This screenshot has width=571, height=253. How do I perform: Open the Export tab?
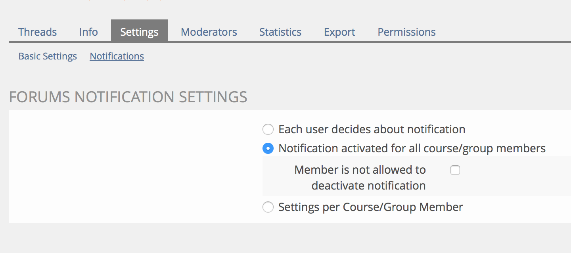339,32
